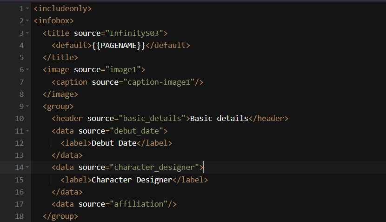Click the closing </image> tag
The width and height of the screenshot is (386, 222).
[60, 94]
